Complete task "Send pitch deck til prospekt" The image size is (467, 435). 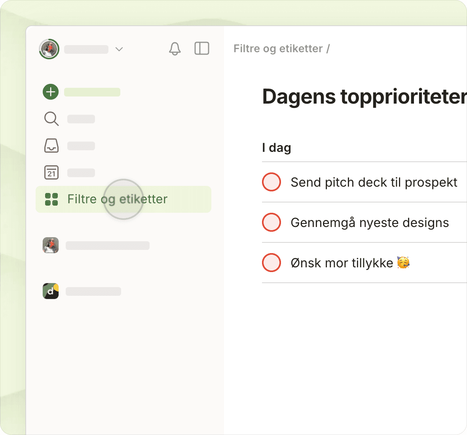(x=271, y=182)
